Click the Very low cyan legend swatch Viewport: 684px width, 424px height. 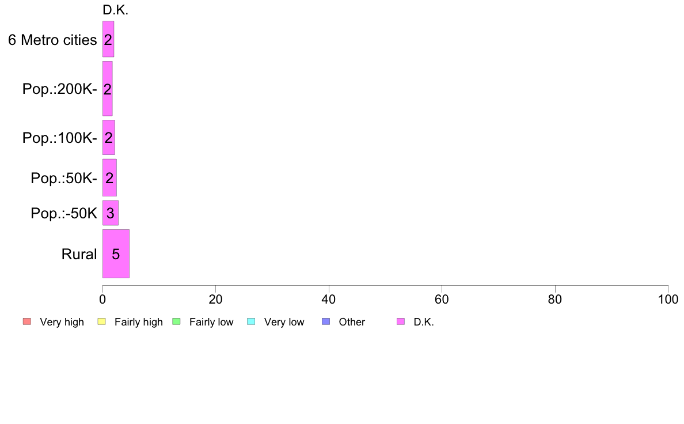tap(251, 322)
